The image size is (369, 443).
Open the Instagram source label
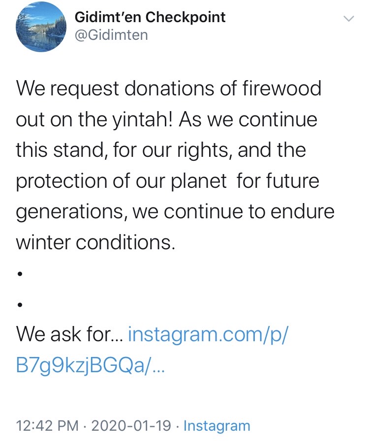217,426
